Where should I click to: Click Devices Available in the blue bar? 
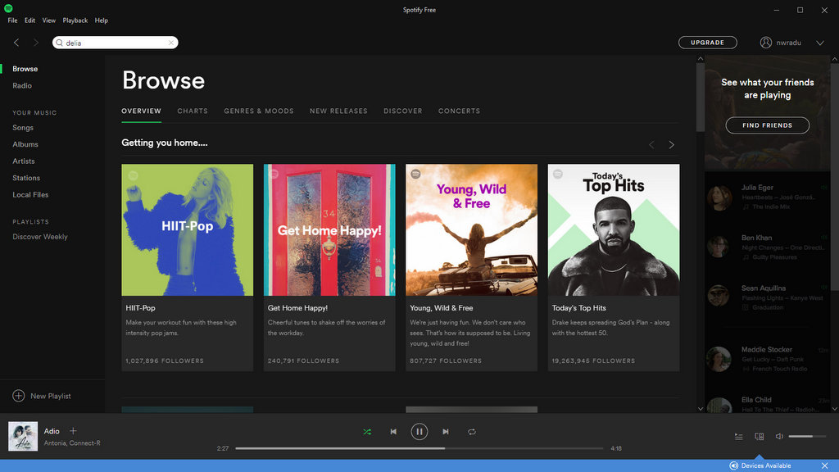(x=760, y=465)
